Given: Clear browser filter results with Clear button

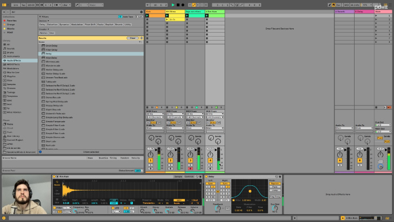Looking at the screenshot, I should [x=132, y=38].
